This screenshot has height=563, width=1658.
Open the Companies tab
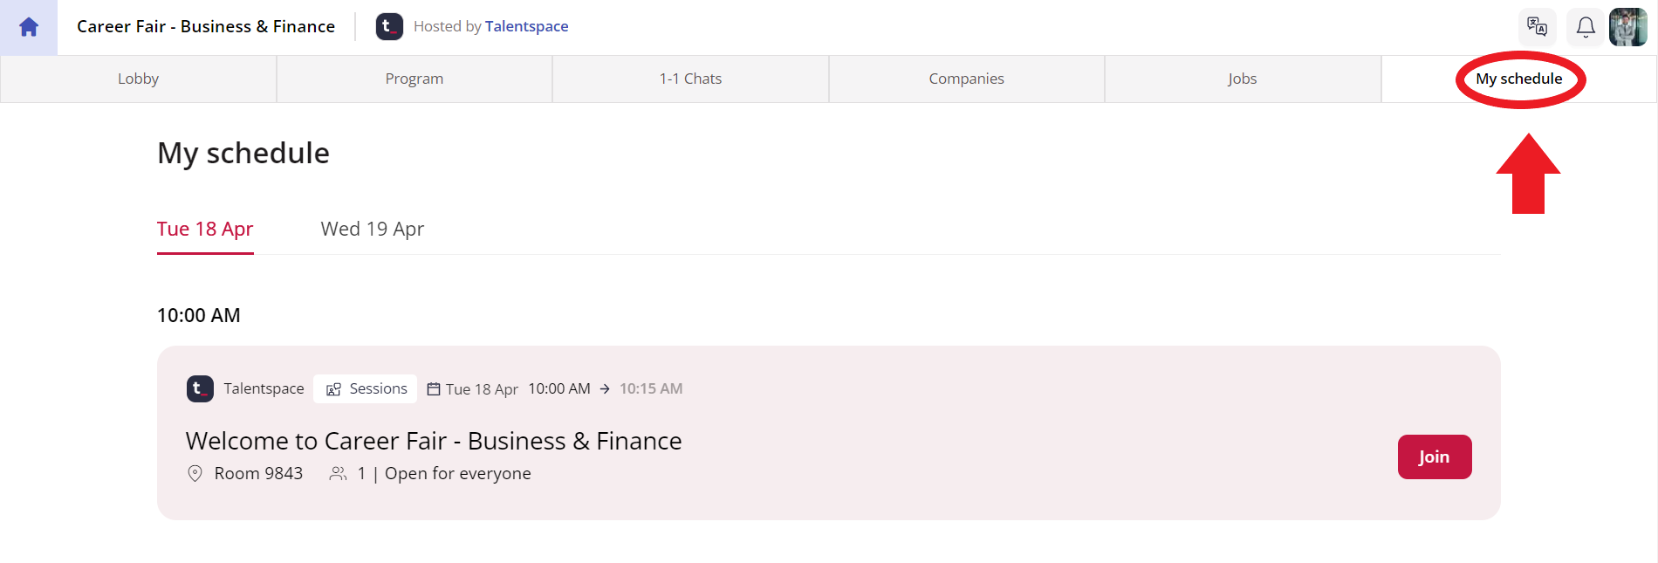(967, 79)
